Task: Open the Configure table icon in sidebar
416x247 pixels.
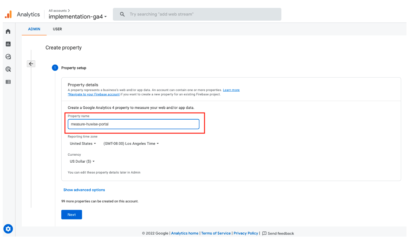Action: tap(8, 82)
